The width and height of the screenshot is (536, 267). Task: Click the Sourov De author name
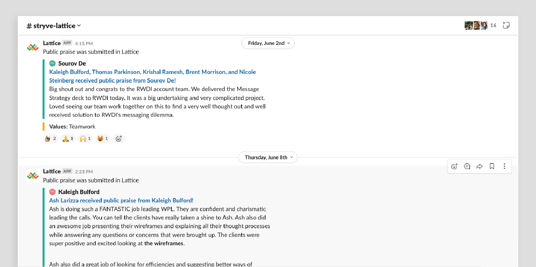[x=72, y=64]
